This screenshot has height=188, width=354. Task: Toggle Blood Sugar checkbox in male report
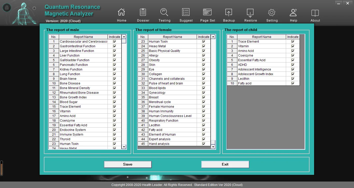(115, 102)
